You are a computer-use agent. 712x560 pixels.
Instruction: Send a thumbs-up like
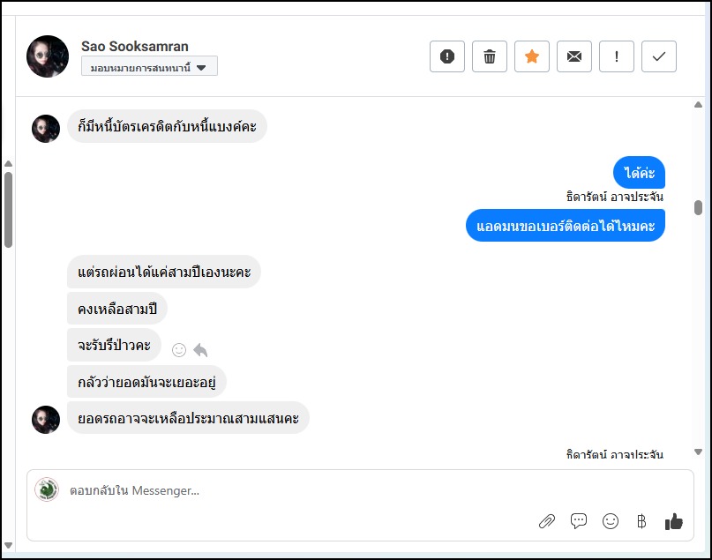point(674,521)
